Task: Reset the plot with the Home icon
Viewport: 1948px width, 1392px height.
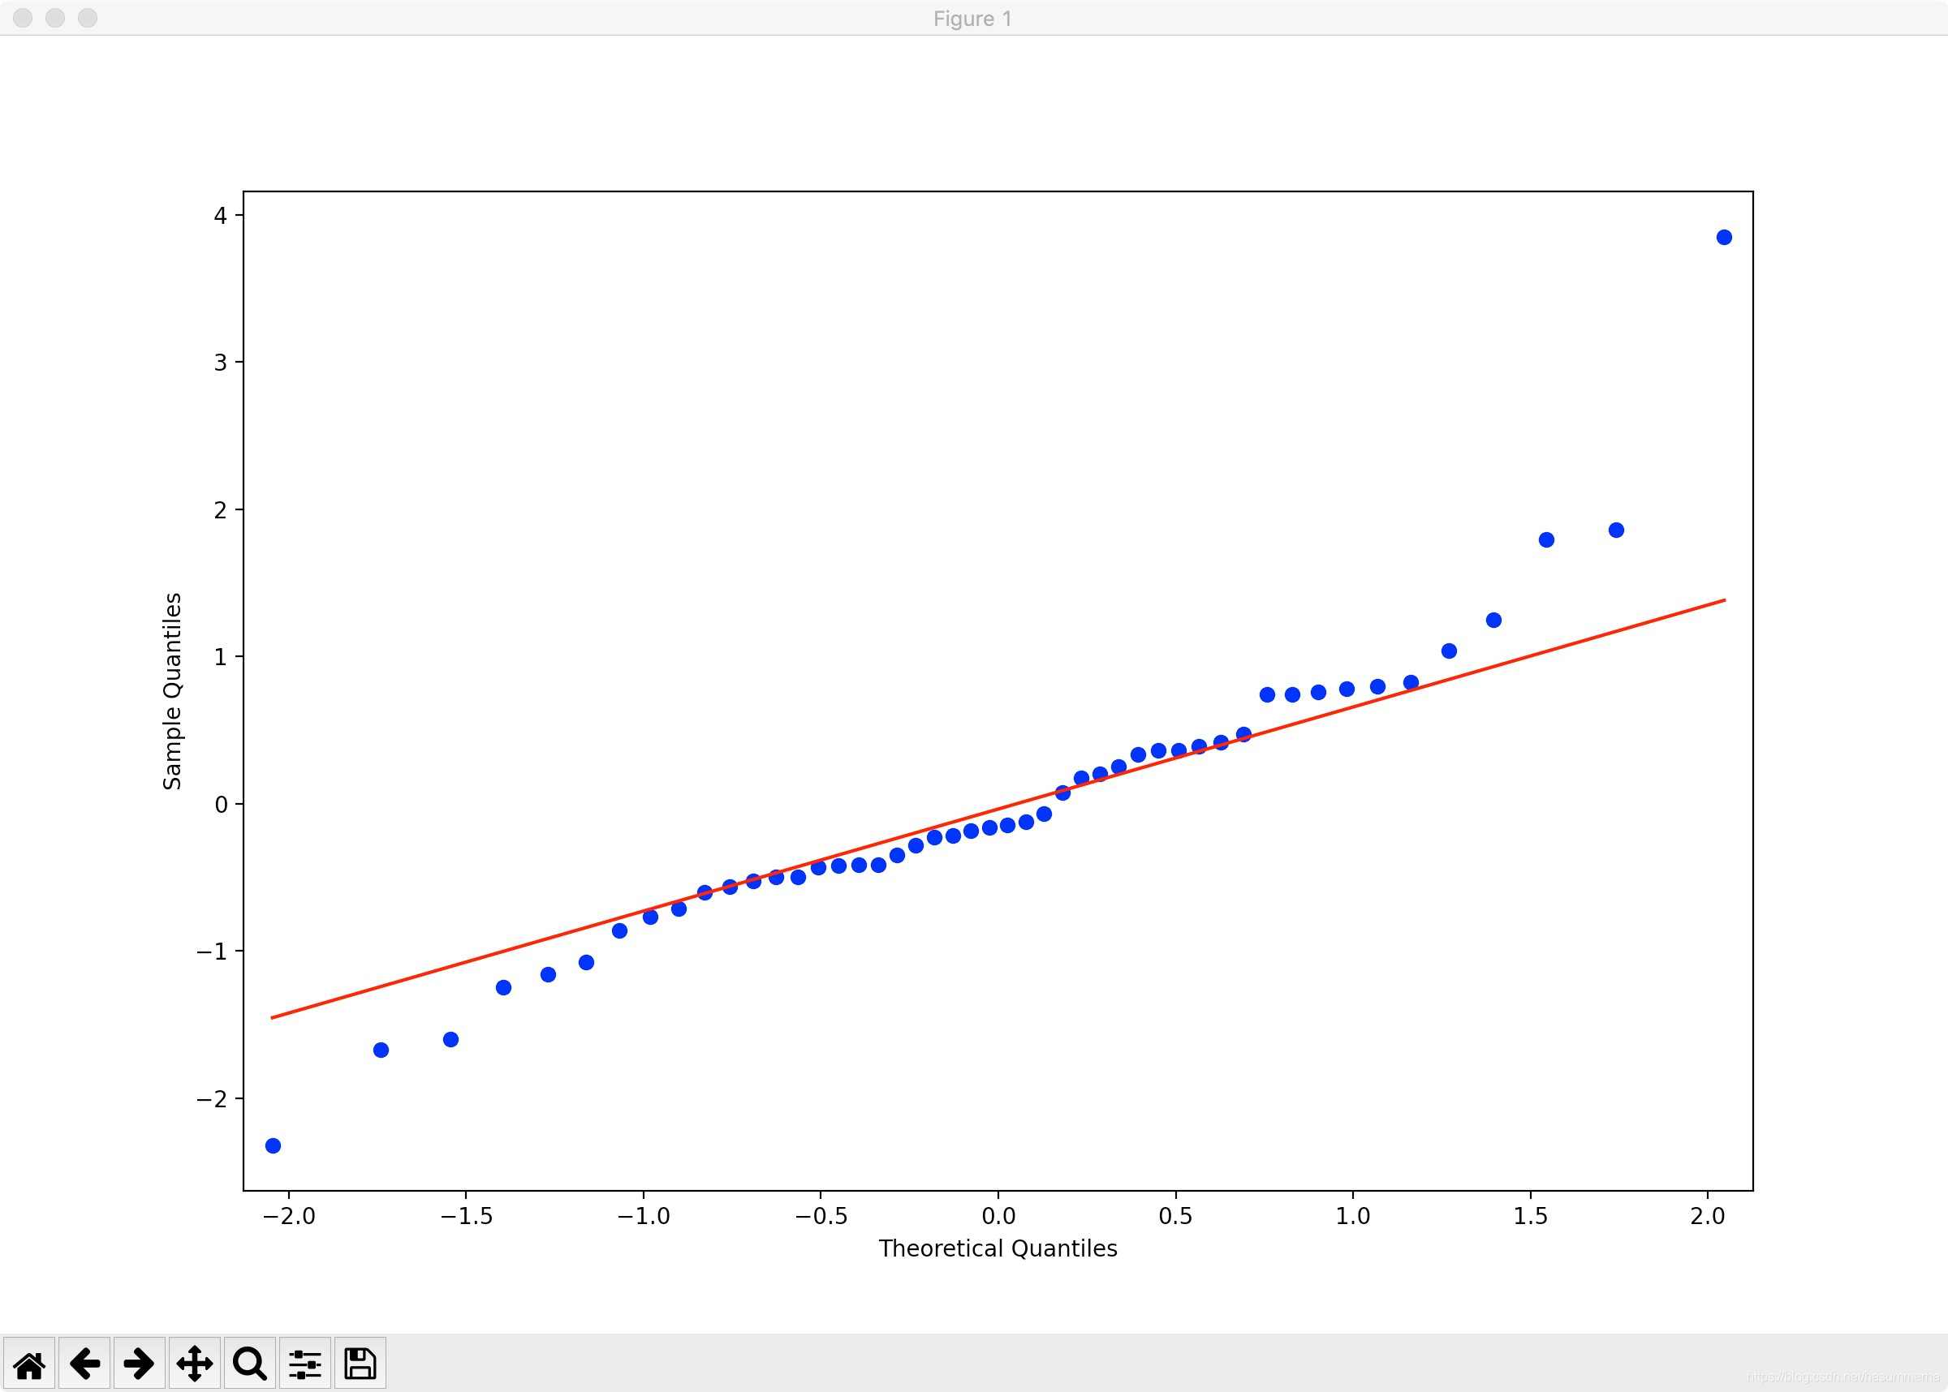Action: 29,1364
